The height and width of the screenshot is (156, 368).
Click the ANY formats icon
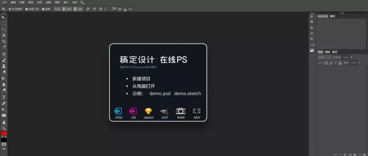[x=197, y=111]
